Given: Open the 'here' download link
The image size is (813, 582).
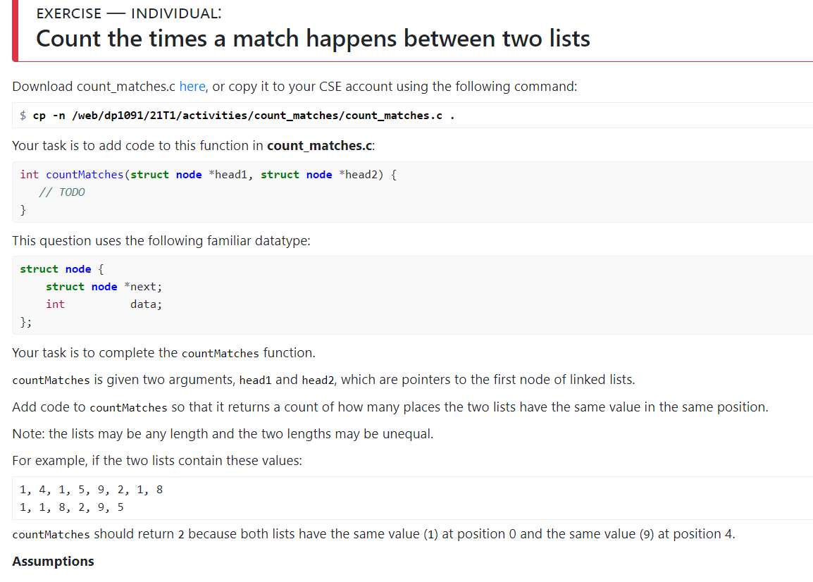Looking at the screenshot, I should (x=192, y=87).
